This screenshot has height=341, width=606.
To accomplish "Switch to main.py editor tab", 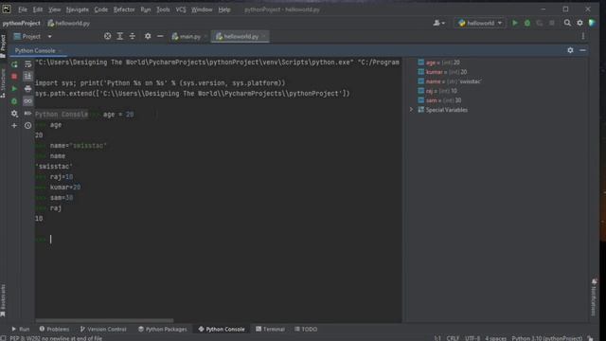I will [189, 36].
